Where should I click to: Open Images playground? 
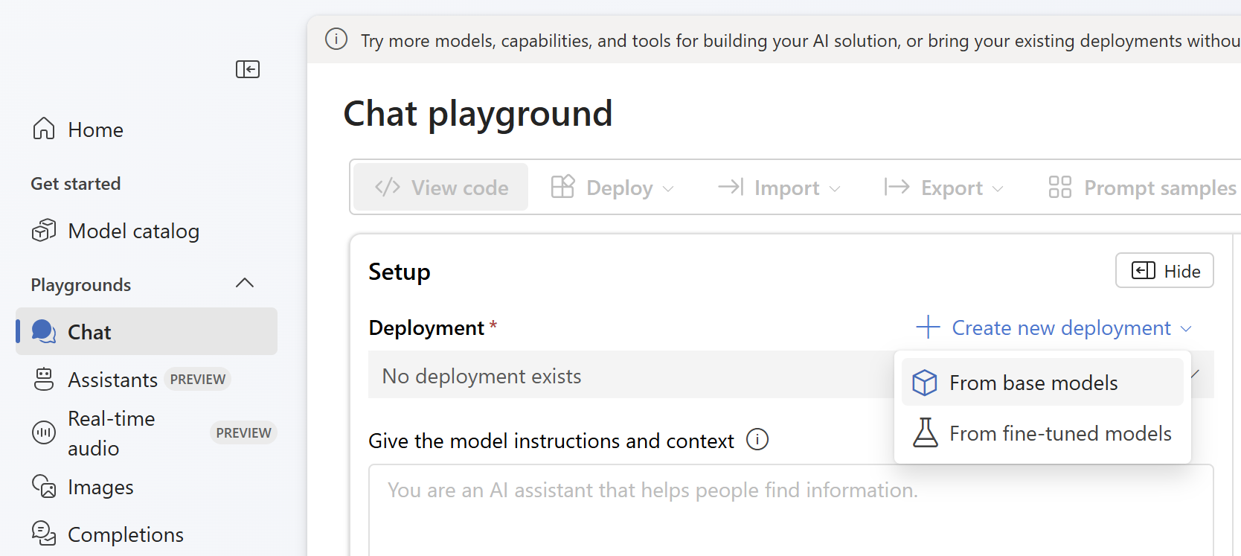point(147,487)
